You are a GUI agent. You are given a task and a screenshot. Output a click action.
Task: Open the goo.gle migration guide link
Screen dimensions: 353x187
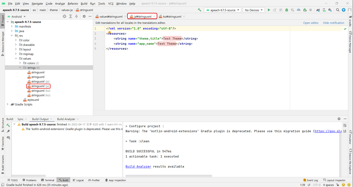[328, 131]
